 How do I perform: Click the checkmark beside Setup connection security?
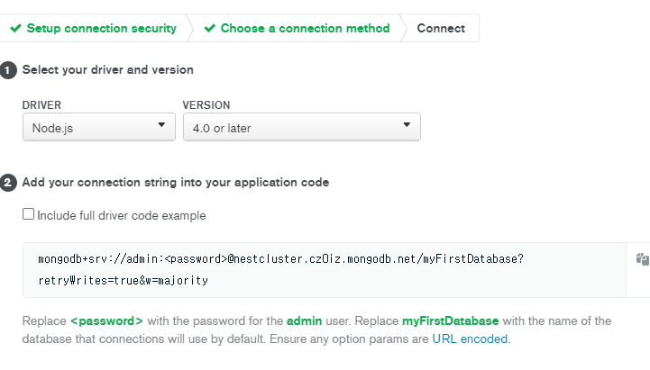point(15,28)
